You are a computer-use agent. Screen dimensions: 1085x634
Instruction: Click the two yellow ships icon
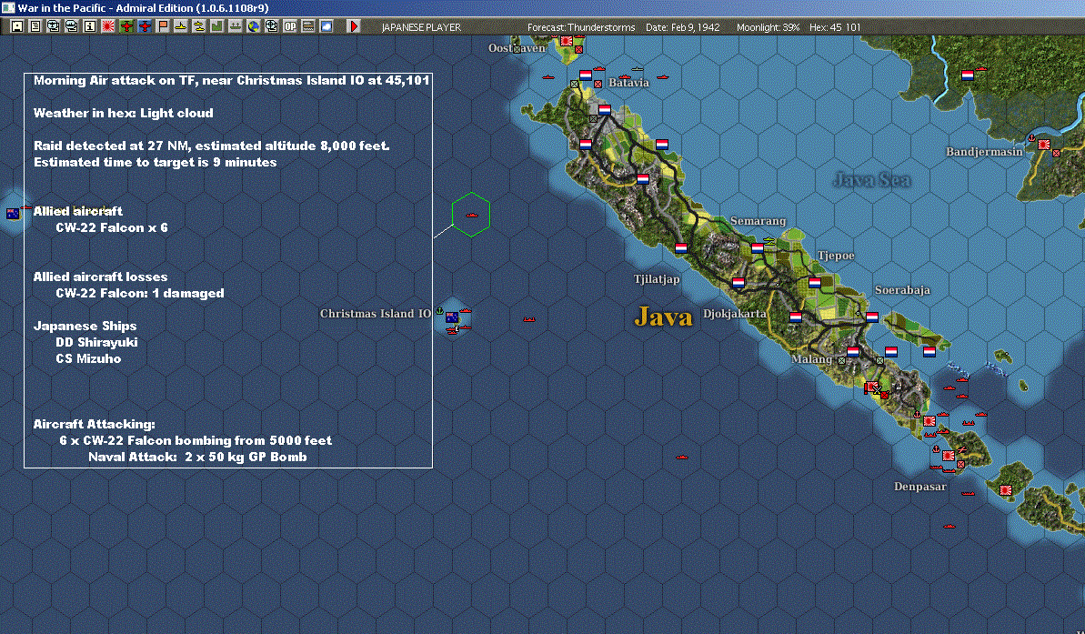point(198,26)
